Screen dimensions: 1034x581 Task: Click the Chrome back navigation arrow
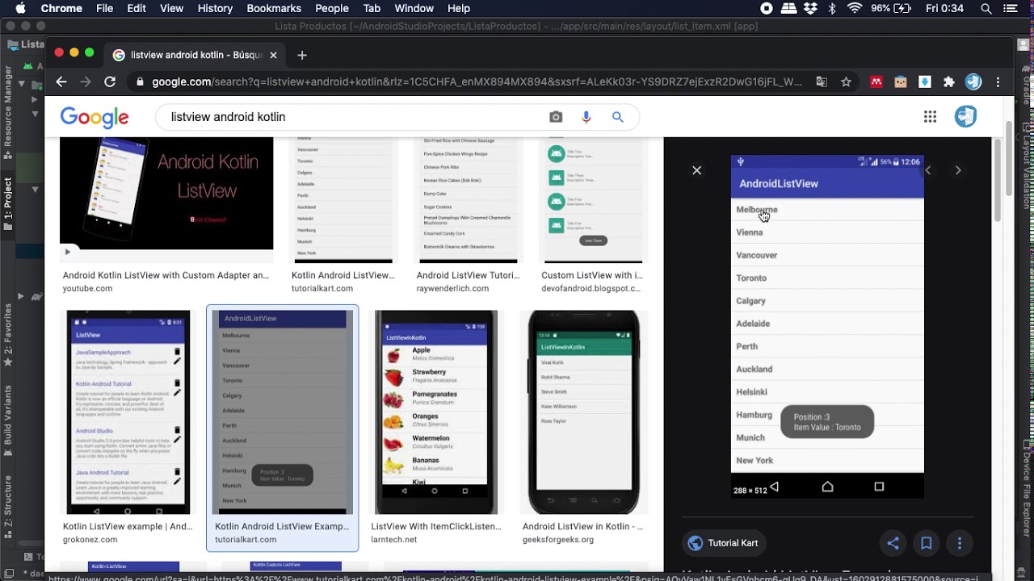coord(61,82)
